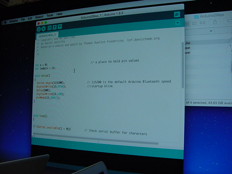Select cover flow view in Finder window

point(202,23)
